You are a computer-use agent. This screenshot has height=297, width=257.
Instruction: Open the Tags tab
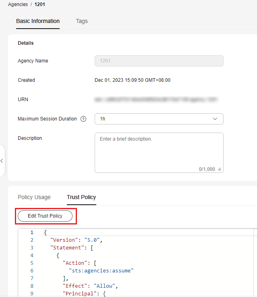[x=82, y=21]
